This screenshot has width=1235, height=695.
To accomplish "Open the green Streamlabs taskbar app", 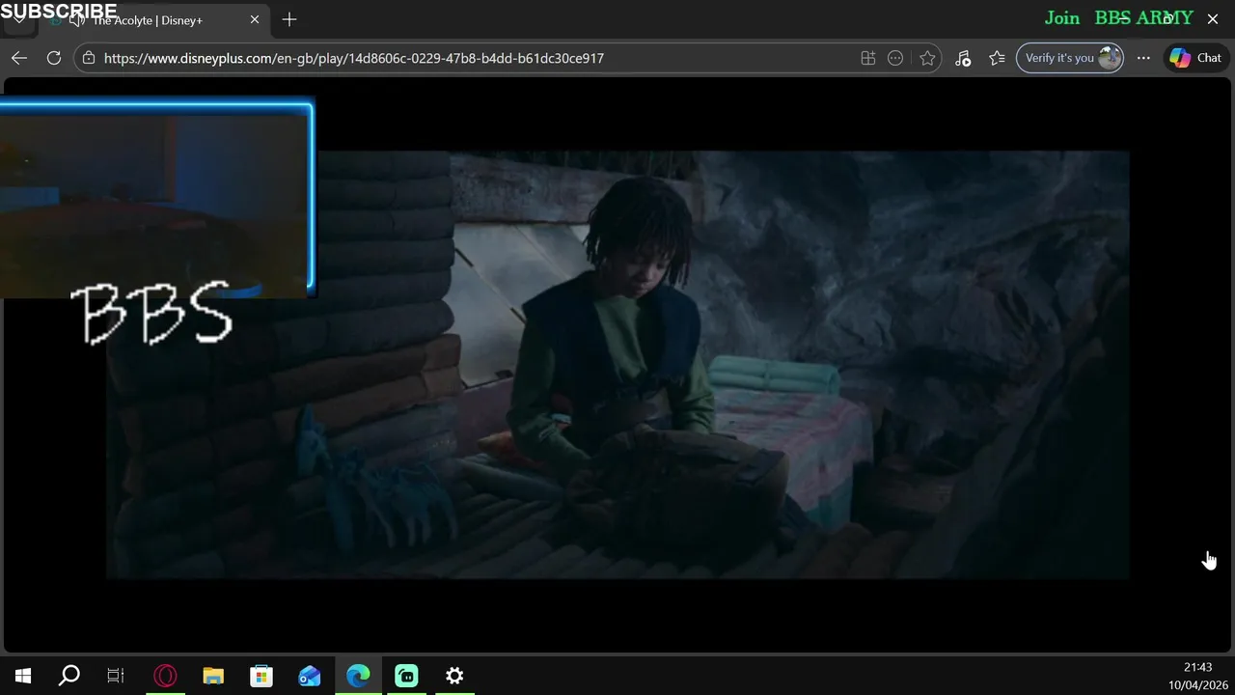I will click(x=406, y=676).
